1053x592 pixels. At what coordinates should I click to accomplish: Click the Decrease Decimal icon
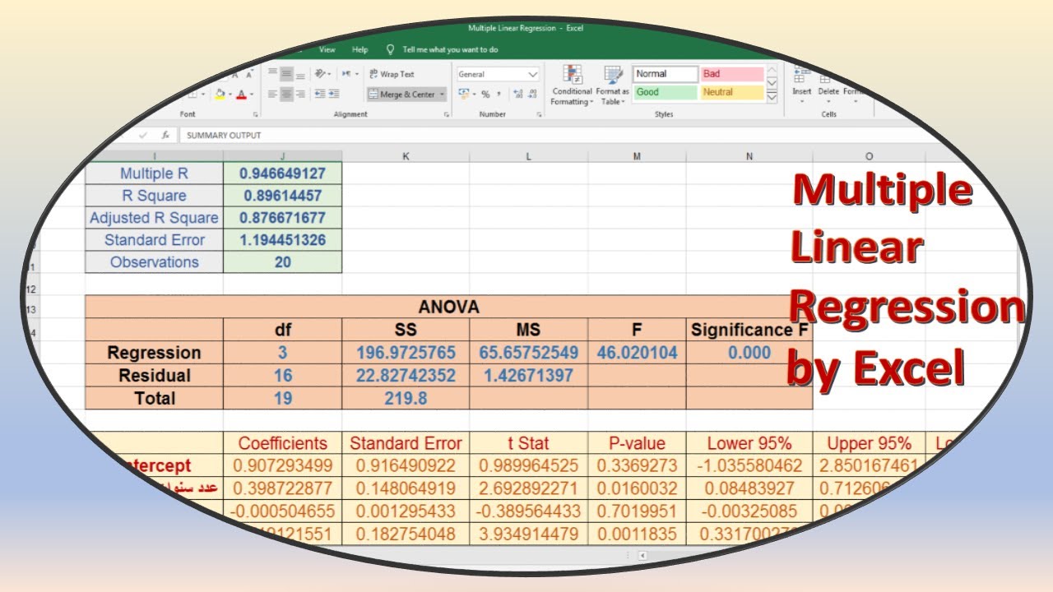(x=531, y=95)
